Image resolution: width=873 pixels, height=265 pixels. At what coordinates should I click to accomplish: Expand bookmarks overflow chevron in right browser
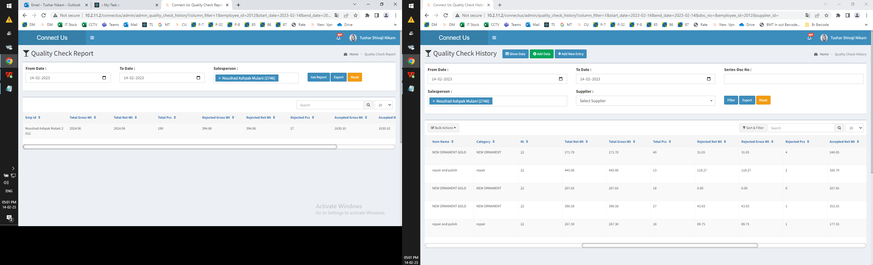[866, 25]
